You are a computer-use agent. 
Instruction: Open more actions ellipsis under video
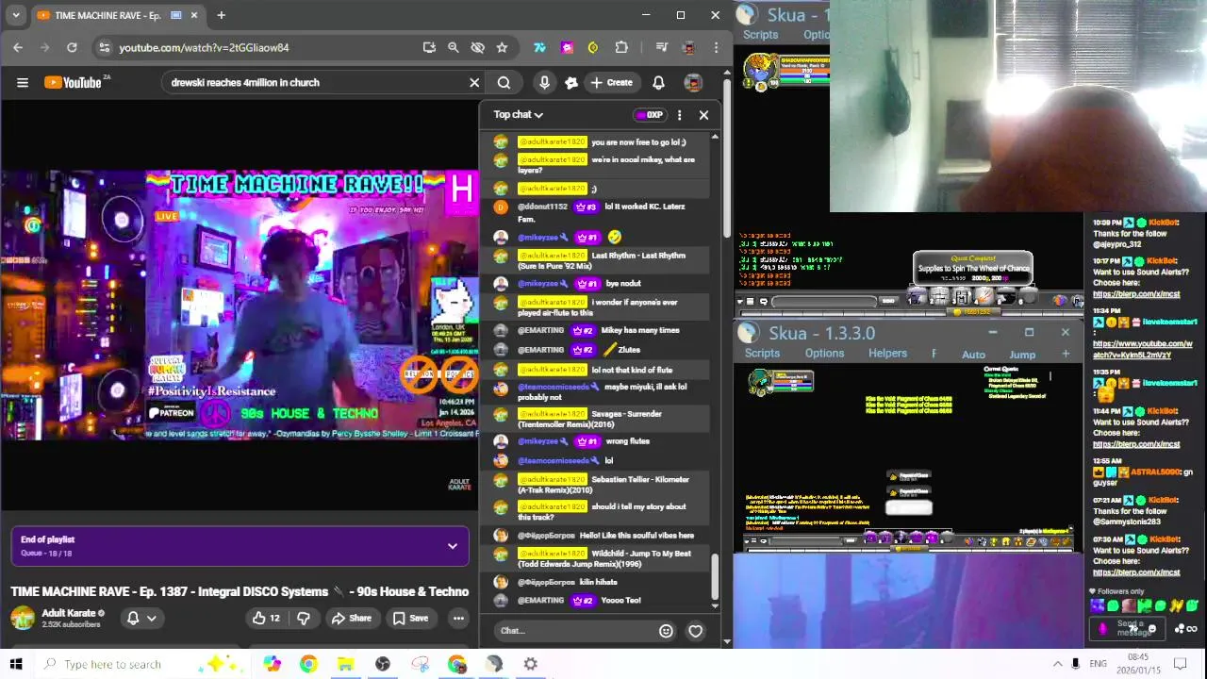point(458,619)
